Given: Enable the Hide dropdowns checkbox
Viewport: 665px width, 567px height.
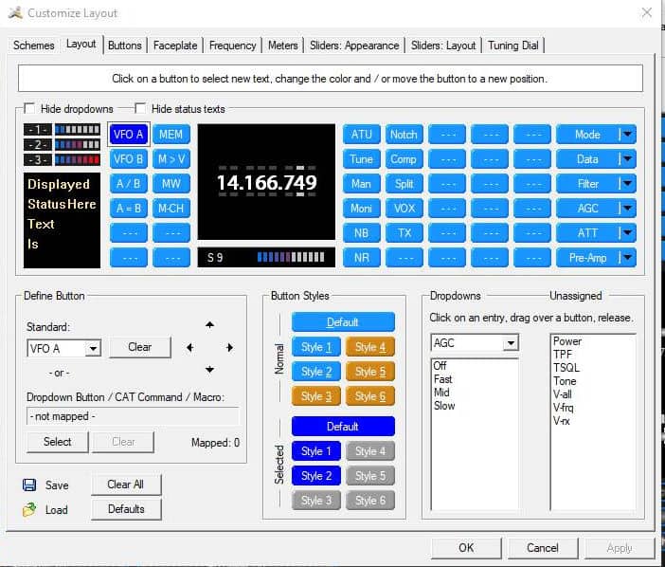Looking at the screenshot, I should pos(29,108).
